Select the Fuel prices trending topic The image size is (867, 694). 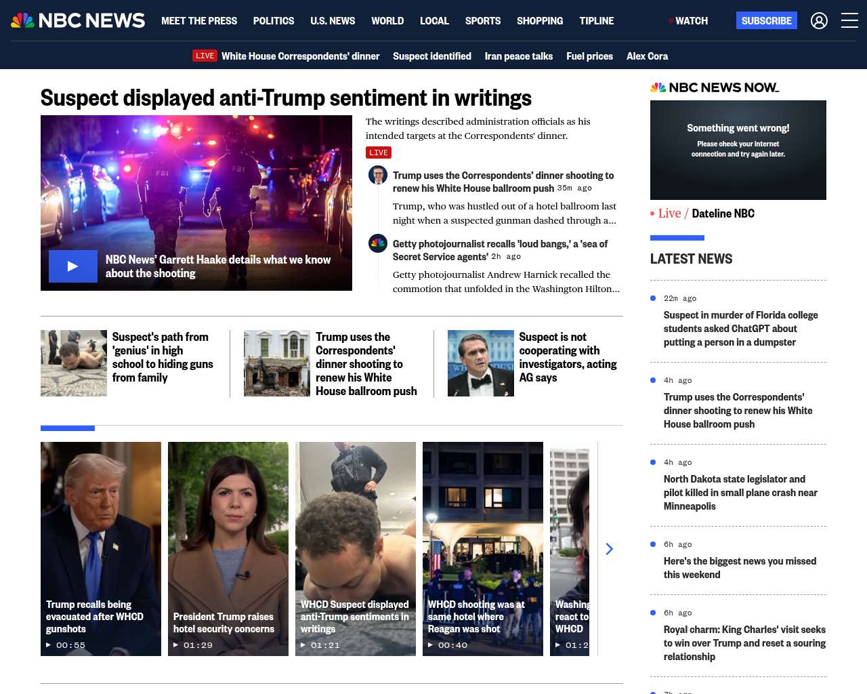click(x=589, y=56)
